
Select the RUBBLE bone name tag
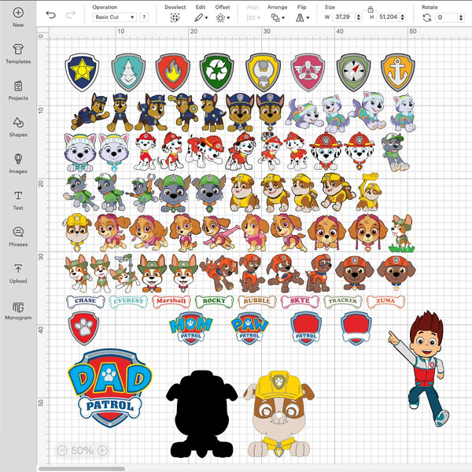point(257,301)
